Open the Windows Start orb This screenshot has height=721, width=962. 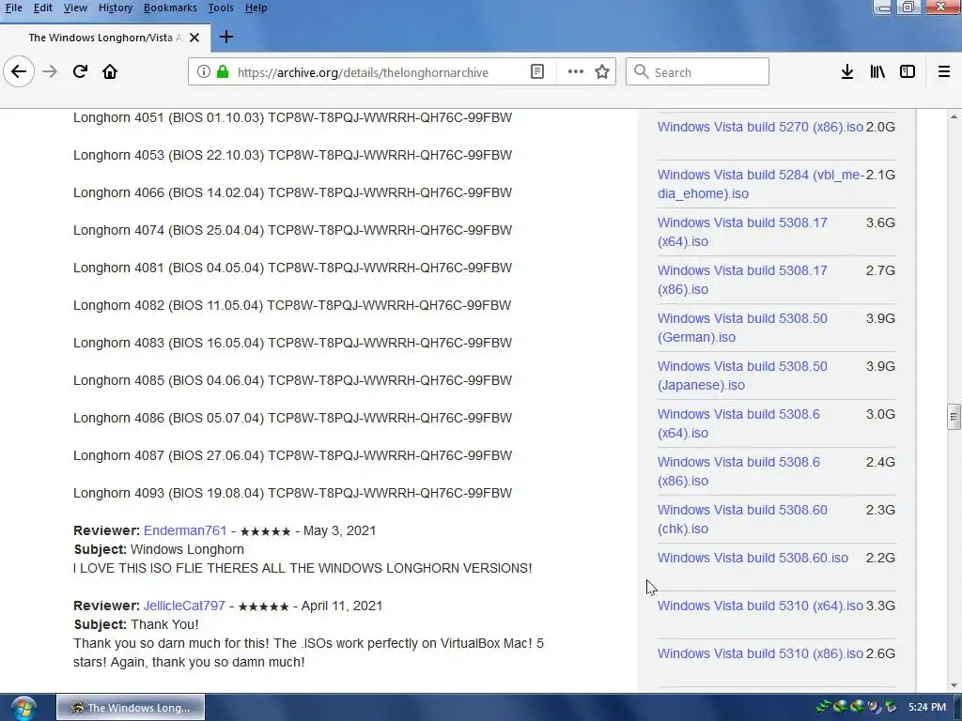tap(23, 708)
